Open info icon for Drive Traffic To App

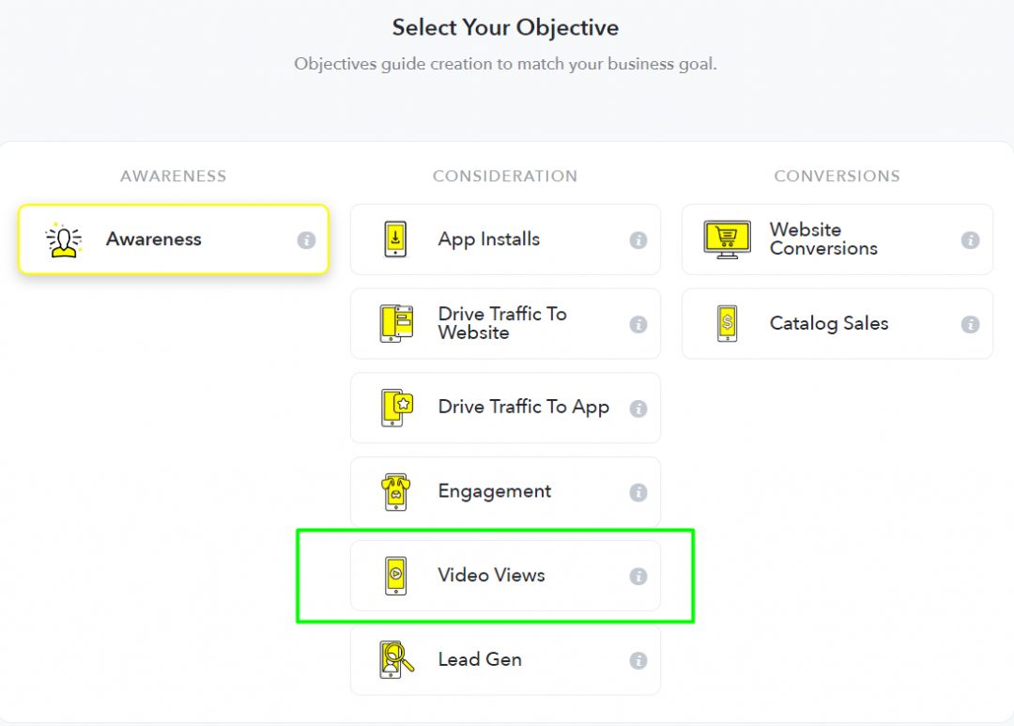[x=638, y=409]
